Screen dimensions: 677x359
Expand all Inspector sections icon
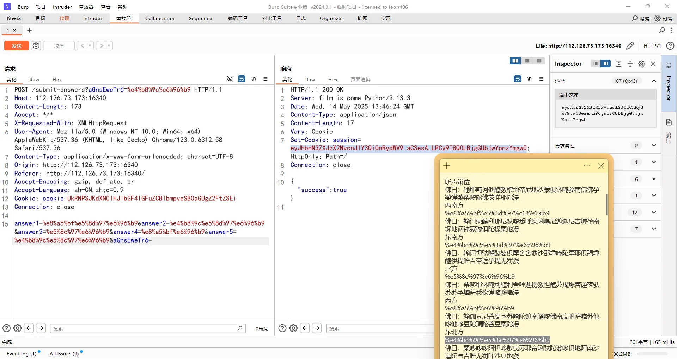coord(618,63)
